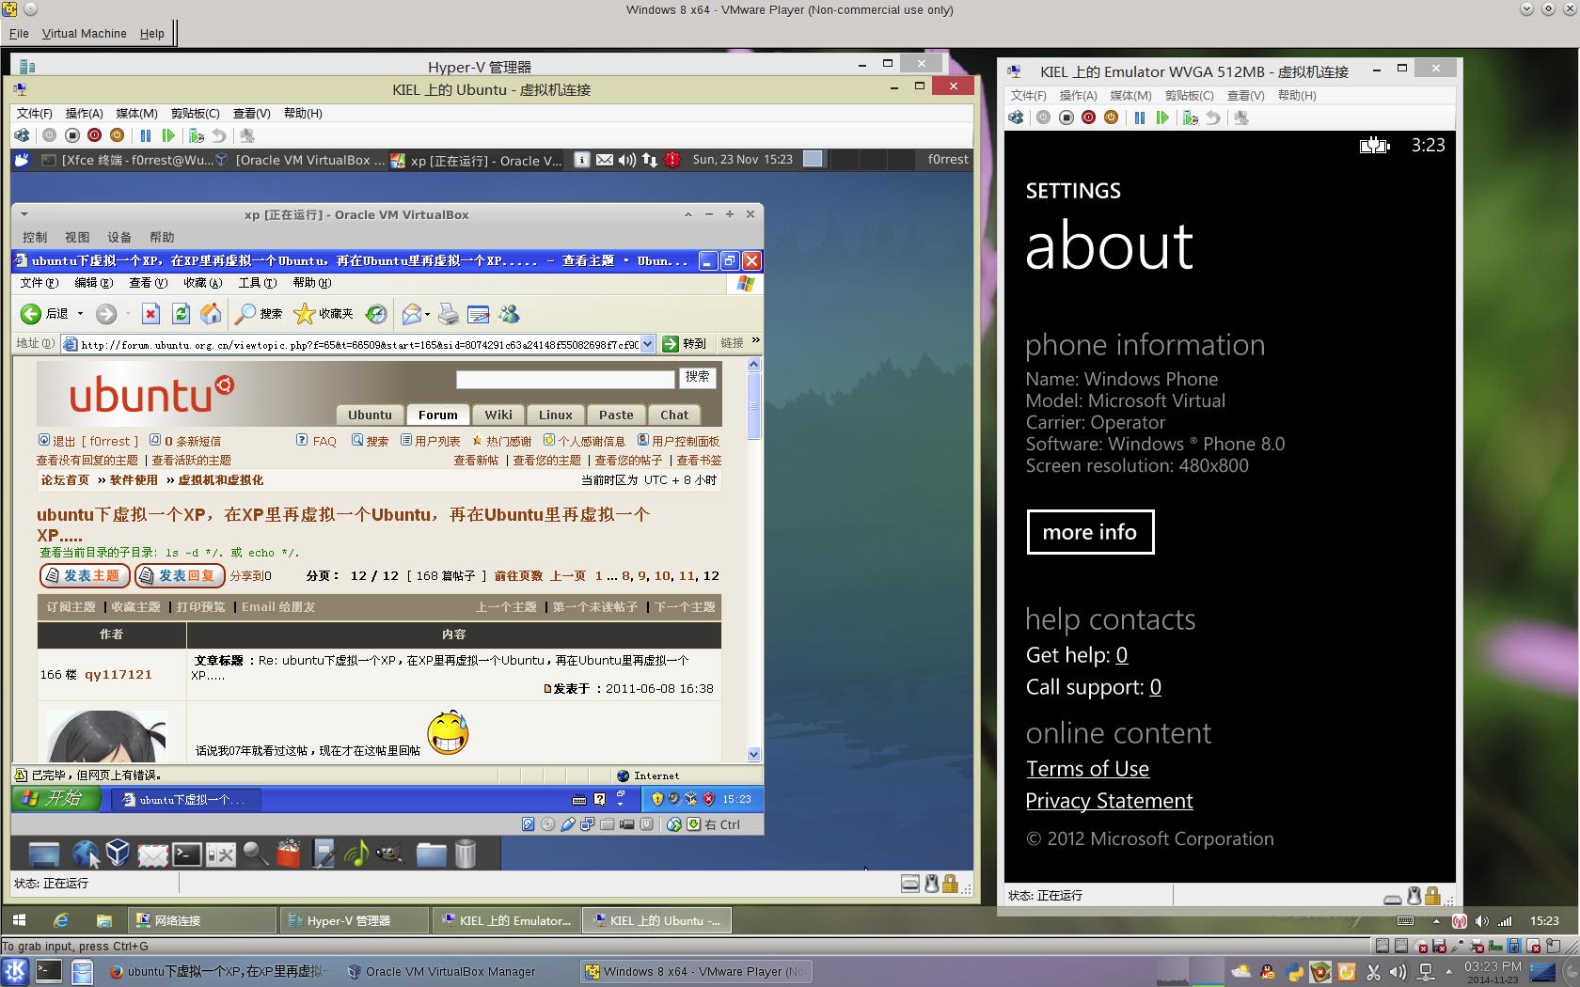Click IE Home icon

click(211, 314)
